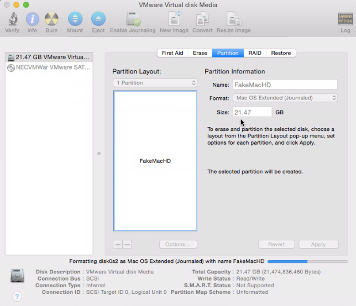Click the optical drive icon beside NECVMWar
The height and width of the screenshot is (306, 356).
point(11,67)
